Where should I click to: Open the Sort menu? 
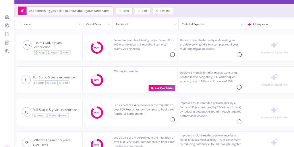142,11
